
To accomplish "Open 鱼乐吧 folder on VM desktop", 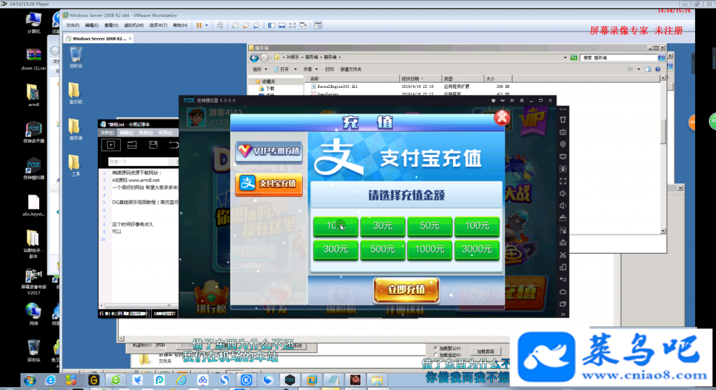I will [76, 93].
